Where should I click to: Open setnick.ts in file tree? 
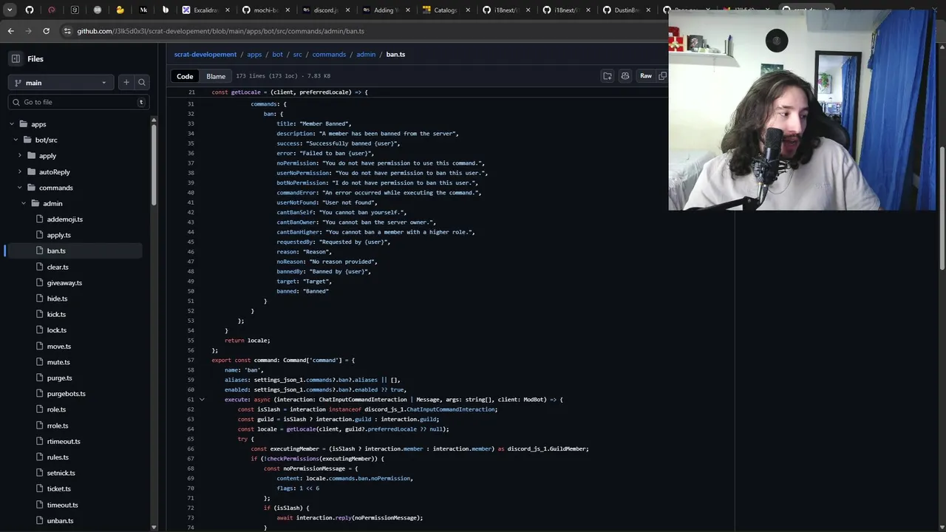point(61,473)
